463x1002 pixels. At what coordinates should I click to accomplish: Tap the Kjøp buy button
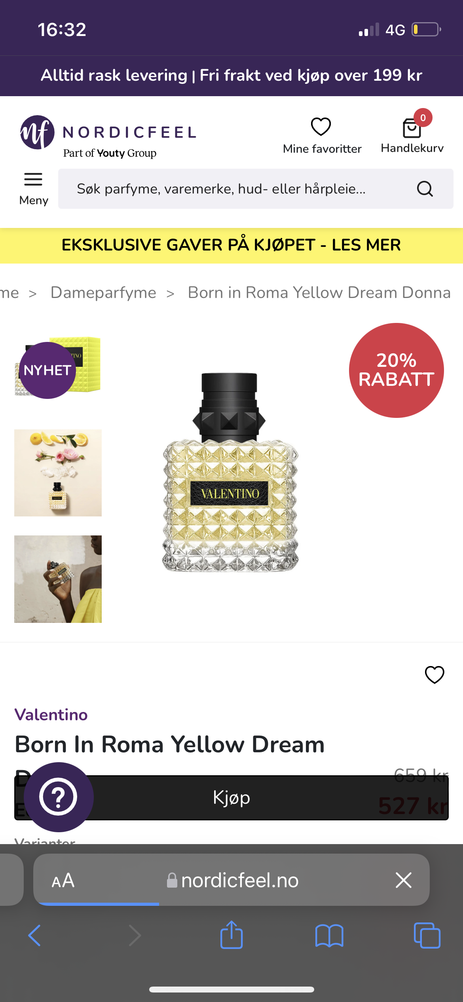(231, 797)
